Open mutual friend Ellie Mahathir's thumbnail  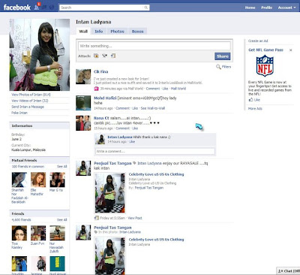(38, 180)
